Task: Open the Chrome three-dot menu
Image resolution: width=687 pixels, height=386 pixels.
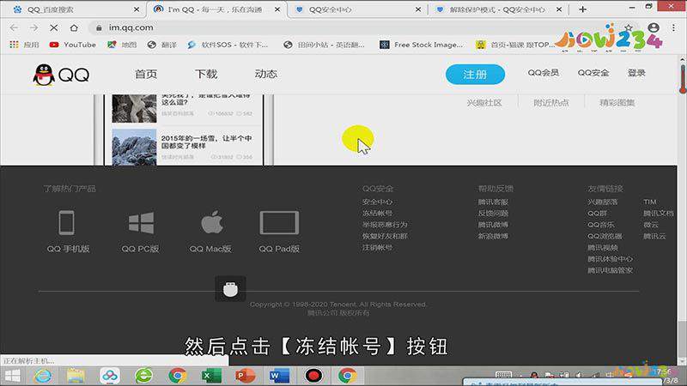Action: 673,27
